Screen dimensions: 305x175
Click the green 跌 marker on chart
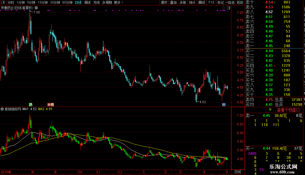click(31, 104)
